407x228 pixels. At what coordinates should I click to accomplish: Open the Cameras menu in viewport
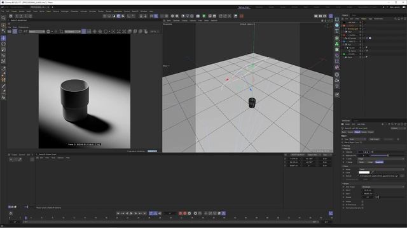[176, 20]
